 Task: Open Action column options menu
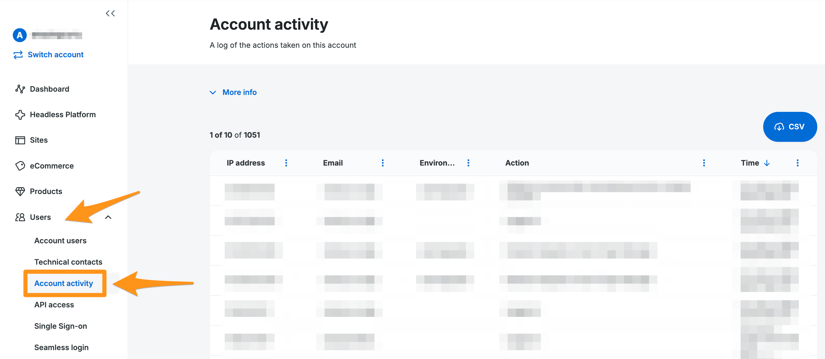(x=704, y=163)
